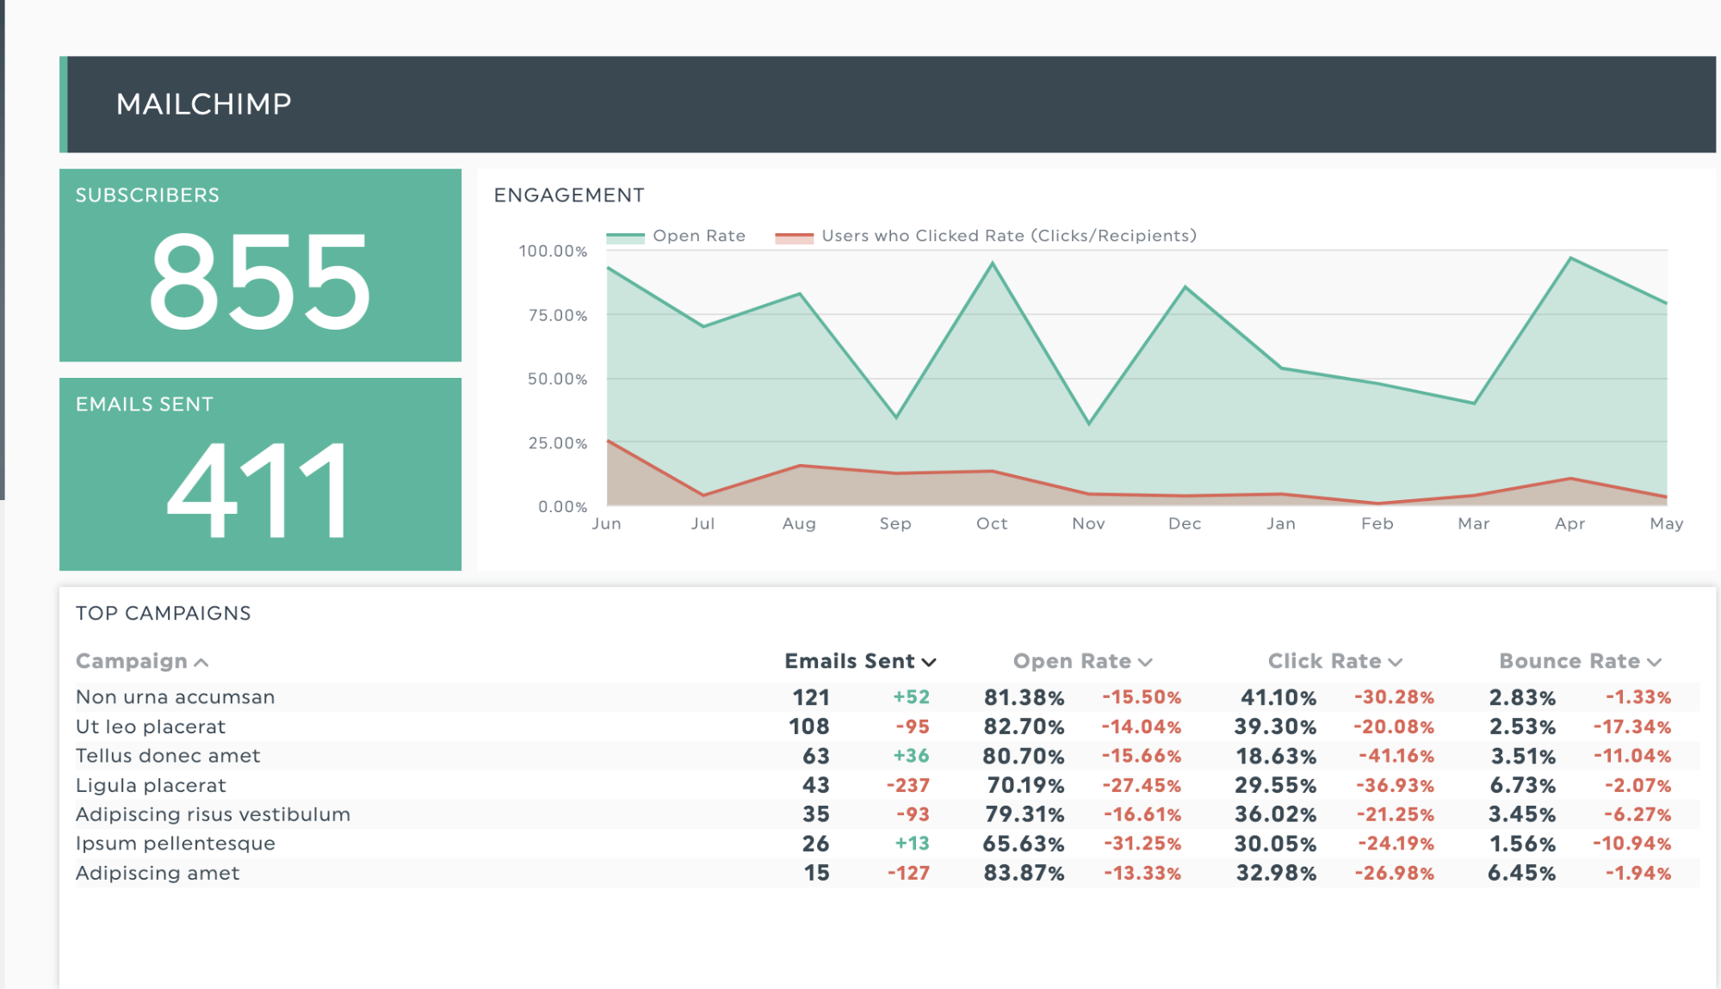
Task: Click the ENGAGEMENT chart title
Action: tap(569, 195)
